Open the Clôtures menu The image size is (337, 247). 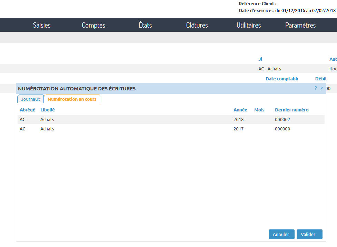pyautogui.click(x=197, y=25)
